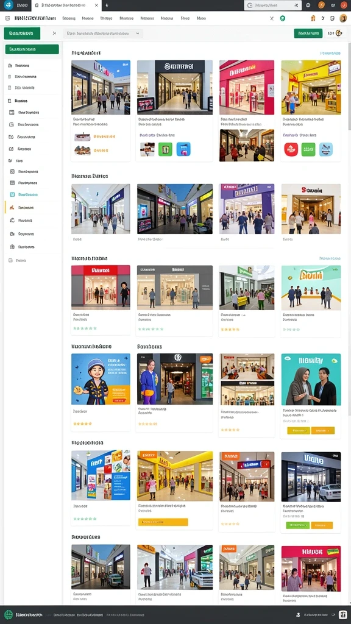The image size is (351, 624).
Task: Open the small dropdown beside green toolbar button
Action: pyautogui.click(x=333, y=34)
